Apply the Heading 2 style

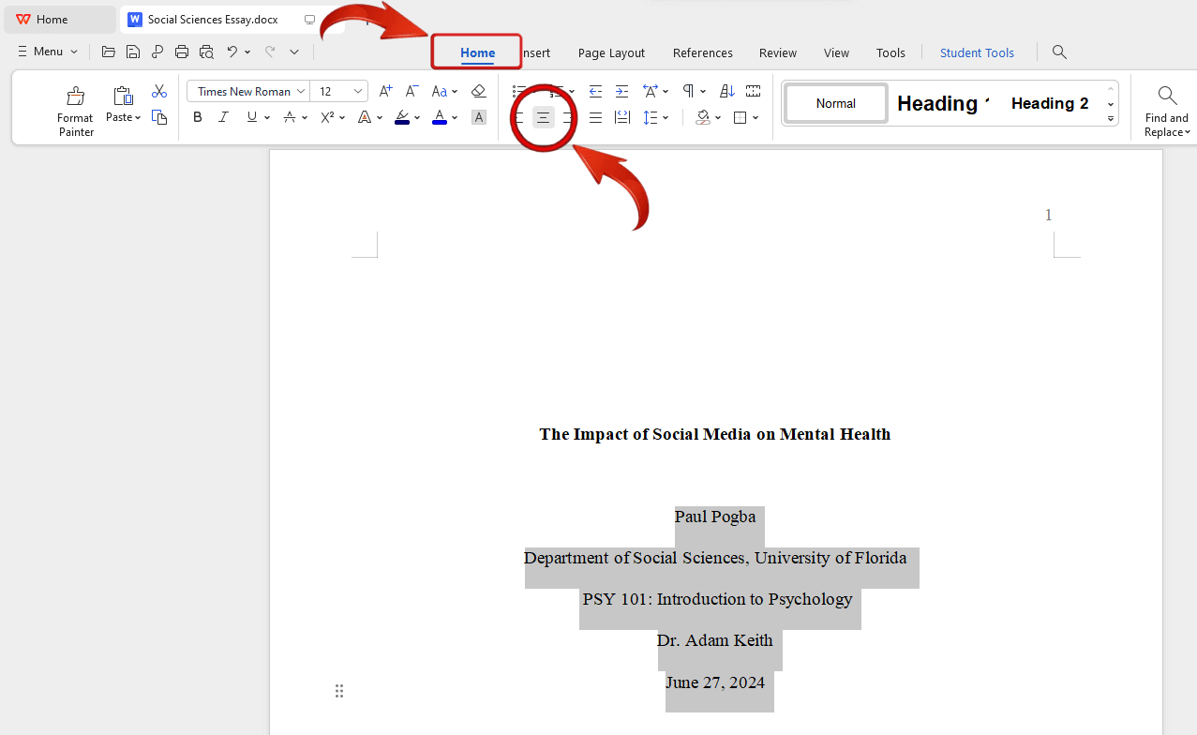(1049, 103)
